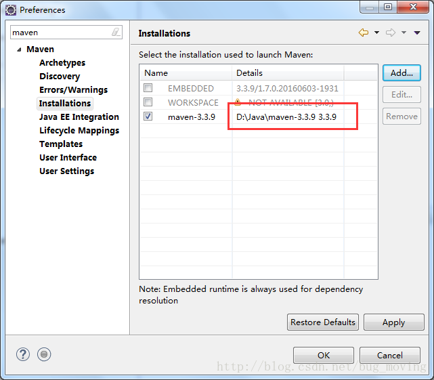The image size is (434, 380).
Task: Open the preferences view menu triangle
Action: (417, 33)
